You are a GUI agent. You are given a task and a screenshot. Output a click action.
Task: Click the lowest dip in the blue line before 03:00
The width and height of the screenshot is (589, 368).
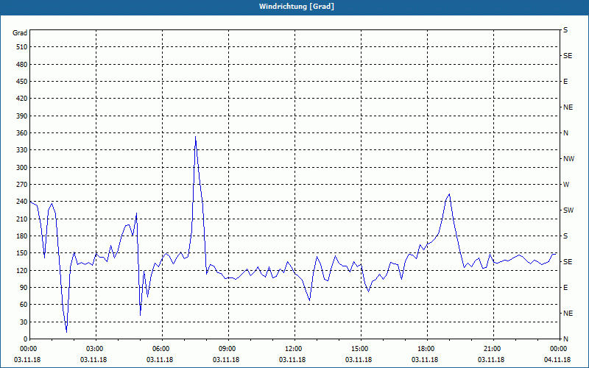click(66, 332)
